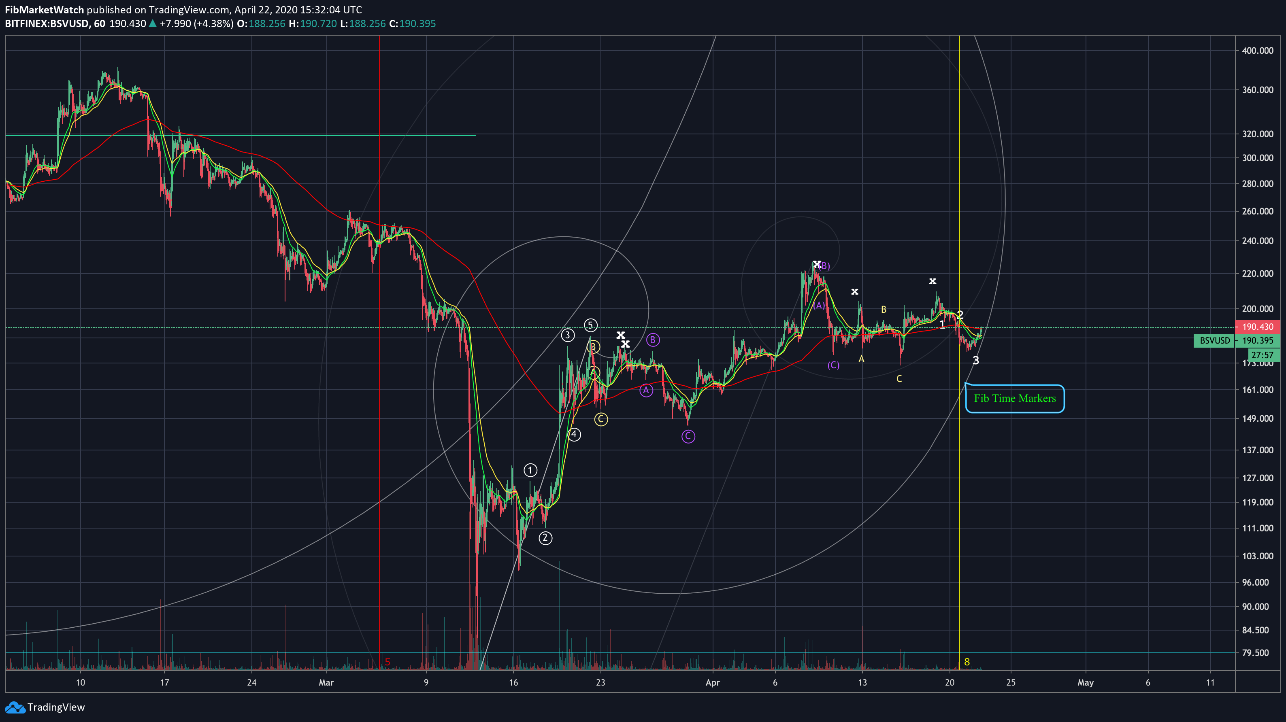Click the purple (A) label in parentheses
The height and width of the screenshot is (722, 1286).
(x=819, y=306)
